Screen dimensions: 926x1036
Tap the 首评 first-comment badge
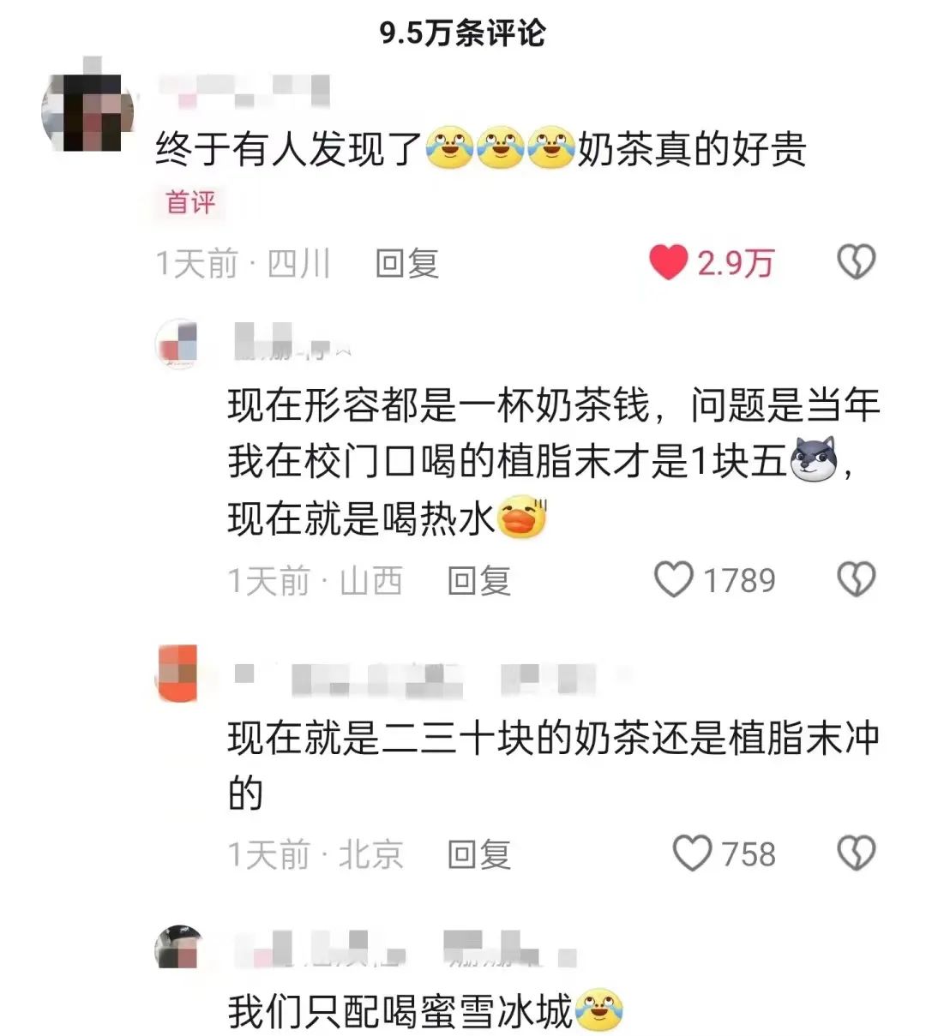tap(190, 202)
